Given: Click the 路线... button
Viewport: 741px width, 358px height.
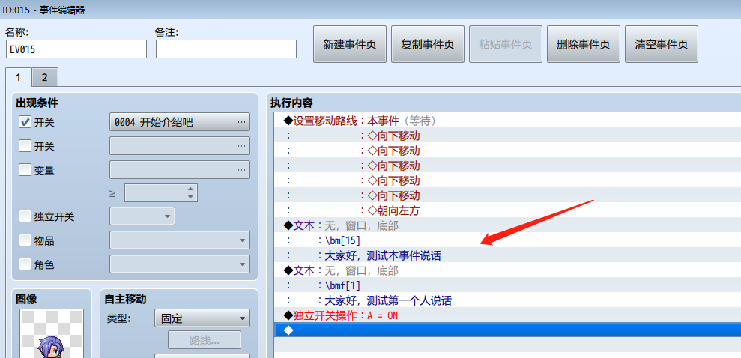Looking at the screenshot, I should tap(205, 339).
